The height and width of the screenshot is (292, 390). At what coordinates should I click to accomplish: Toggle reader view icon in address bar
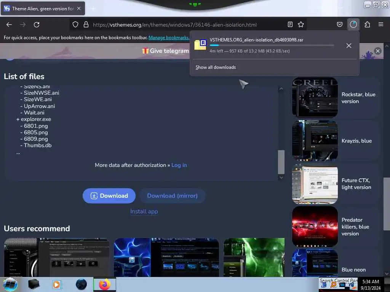(x=290, y=24)
